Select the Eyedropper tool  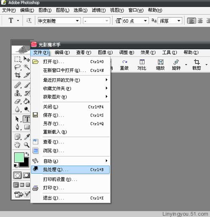pyautogui.click(x=27, y=137)
